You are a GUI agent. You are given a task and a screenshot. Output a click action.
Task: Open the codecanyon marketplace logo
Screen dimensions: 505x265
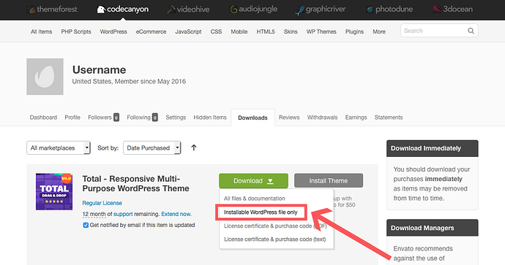pyautogui.click(x=123, y=9)
